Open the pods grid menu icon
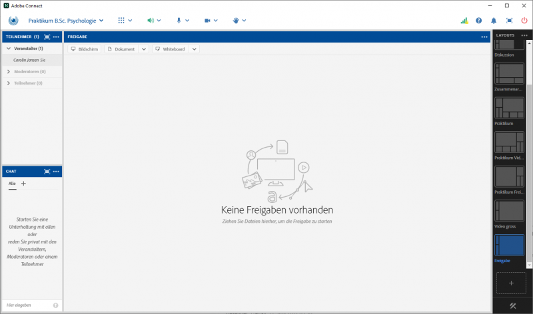The height and width of the screenshot is (314, 533). pyautogui.click(x=121, y=21)
